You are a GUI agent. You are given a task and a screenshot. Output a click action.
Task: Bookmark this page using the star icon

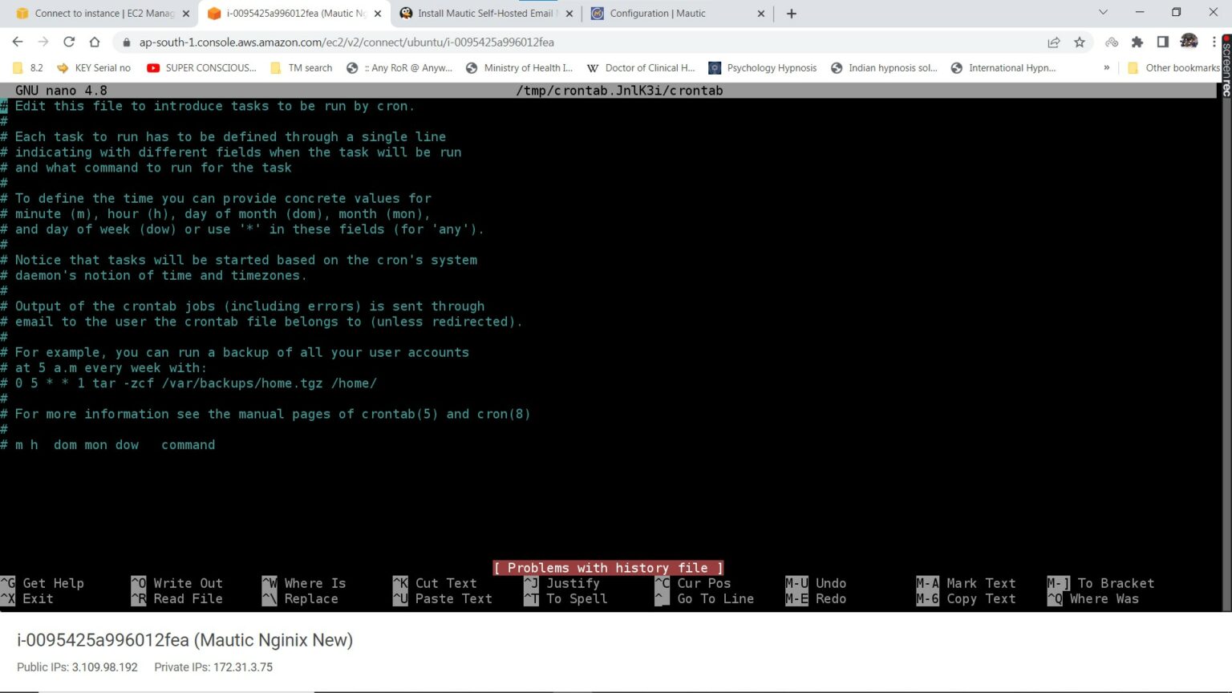tap(1079, 42)
